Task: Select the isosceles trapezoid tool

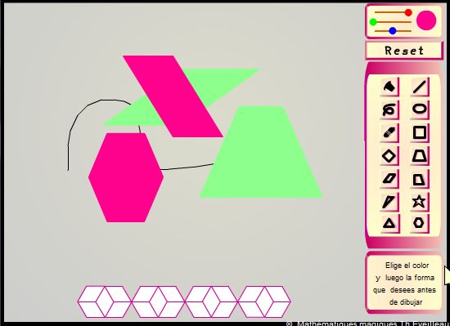Action: click(419, 156)
